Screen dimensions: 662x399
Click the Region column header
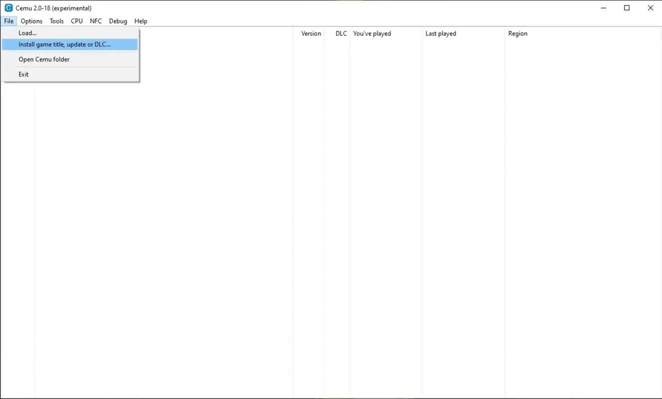click(x=517, y=33)
